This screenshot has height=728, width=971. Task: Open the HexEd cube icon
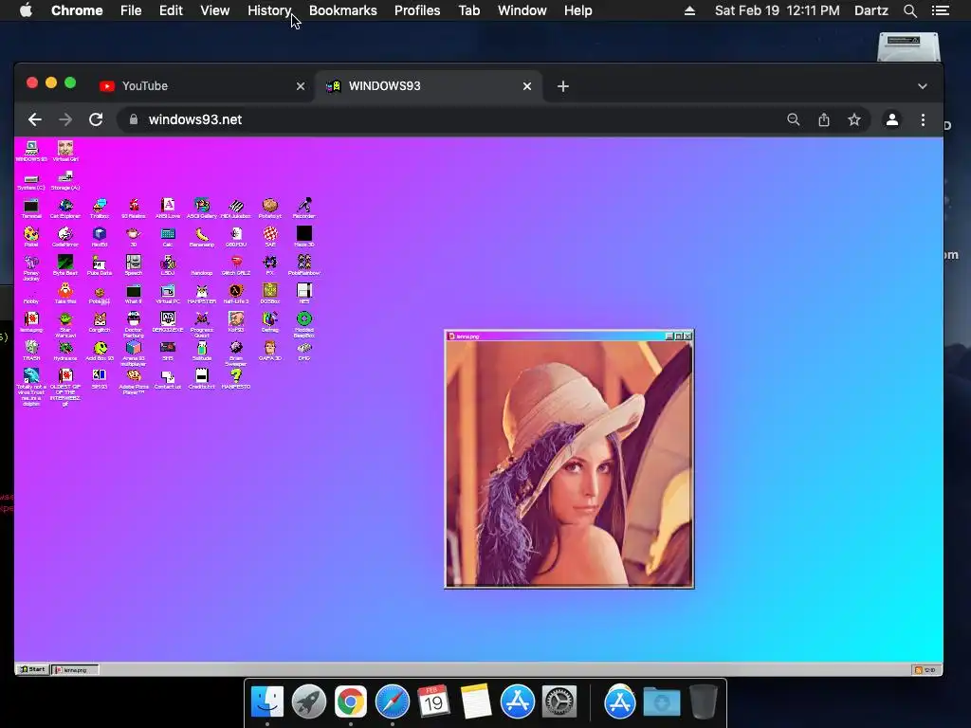pyautogui.click(x=99, y=236)
